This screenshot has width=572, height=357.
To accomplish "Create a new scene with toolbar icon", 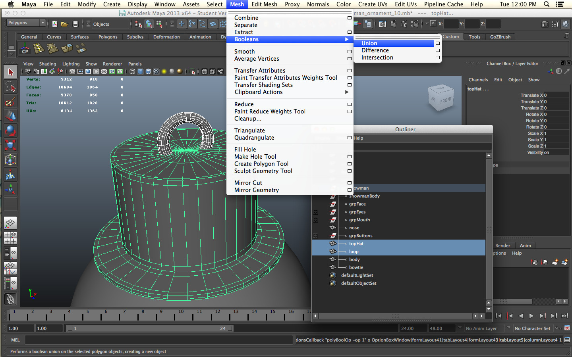I will coord(54,24).
